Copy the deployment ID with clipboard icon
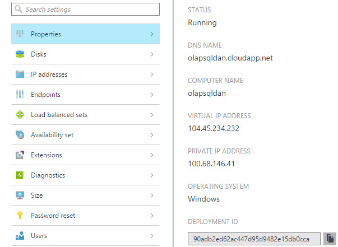Image resolution: width=338 pixels, height=247 pixels. [331, 239]
